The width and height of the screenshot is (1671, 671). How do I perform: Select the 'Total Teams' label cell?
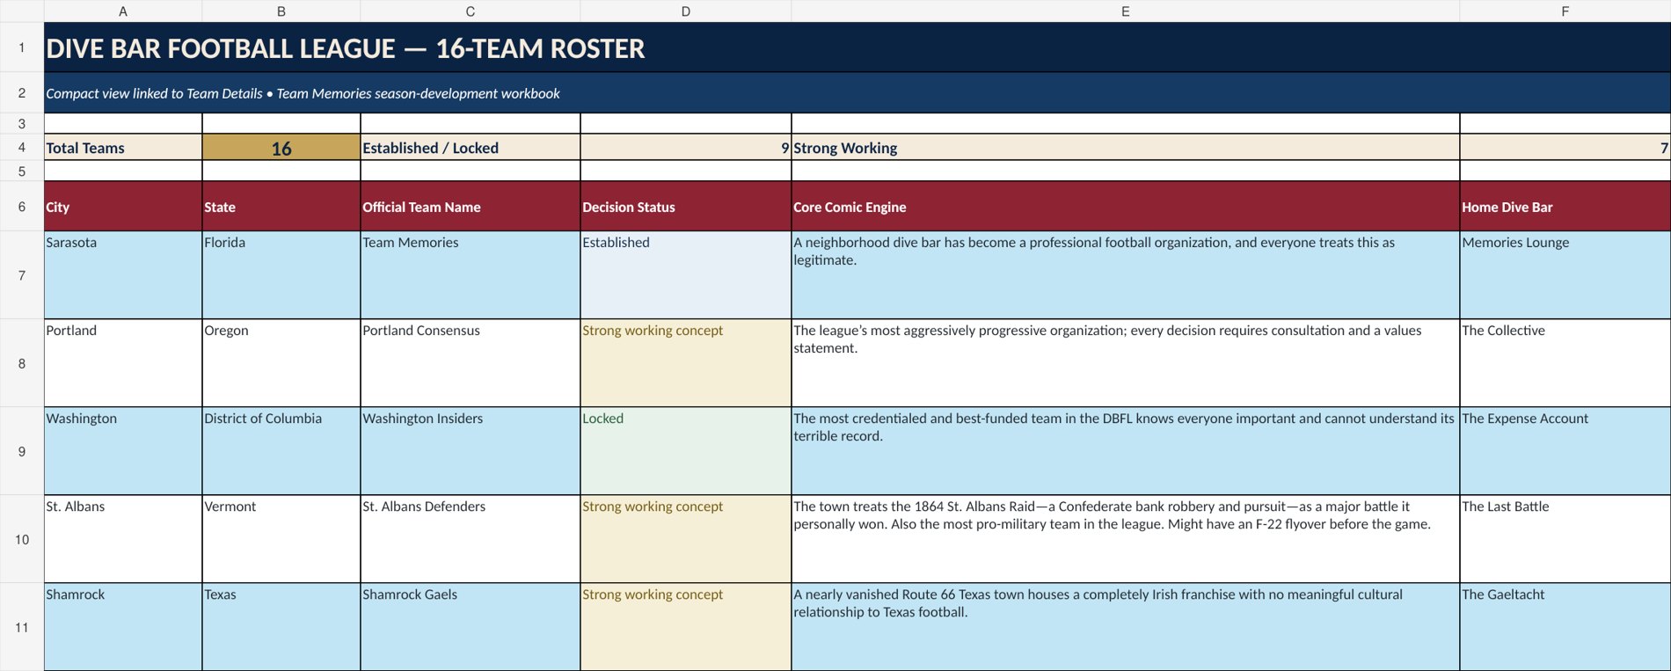123,148
